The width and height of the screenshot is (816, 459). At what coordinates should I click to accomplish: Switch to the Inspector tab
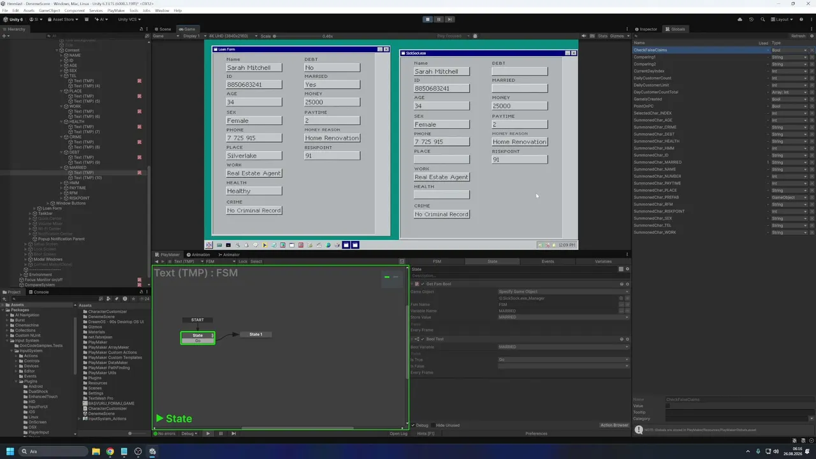point(646,29)
